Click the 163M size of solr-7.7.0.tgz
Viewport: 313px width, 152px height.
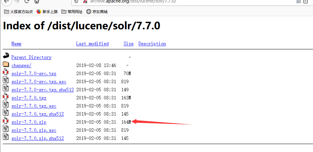(126, 98)
